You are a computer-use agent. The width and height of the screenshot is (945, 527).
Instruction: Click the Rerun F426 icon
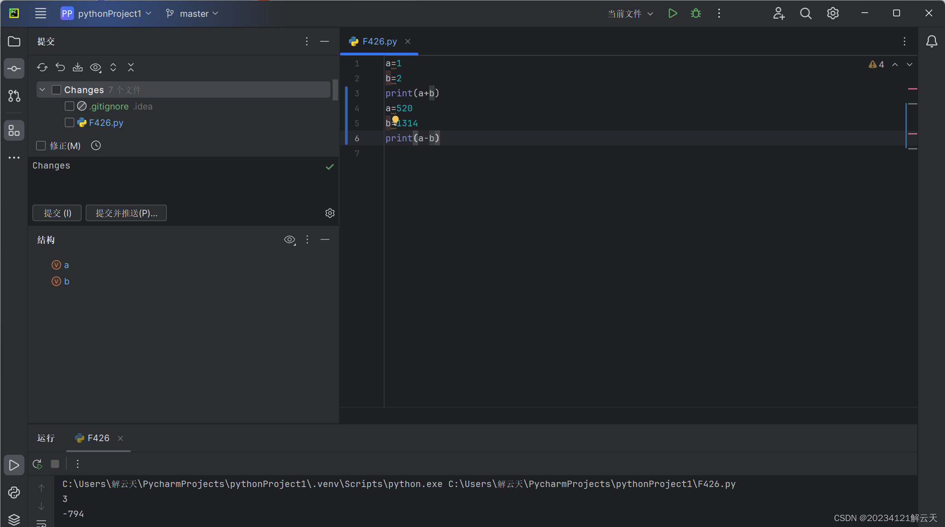click(x=37, y=464)
